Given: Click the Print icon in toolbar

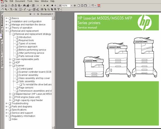Looking at the screenshot, I should pos(12,5).
